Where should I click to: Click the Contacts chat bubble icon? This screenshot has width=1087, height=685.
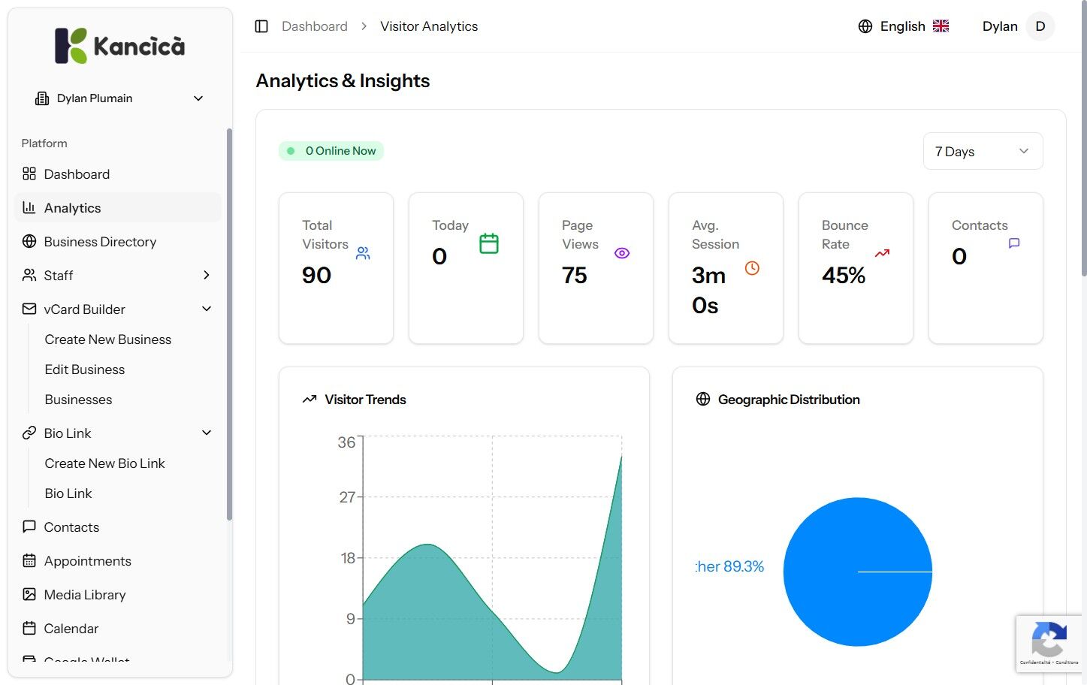coord(1014,243)
